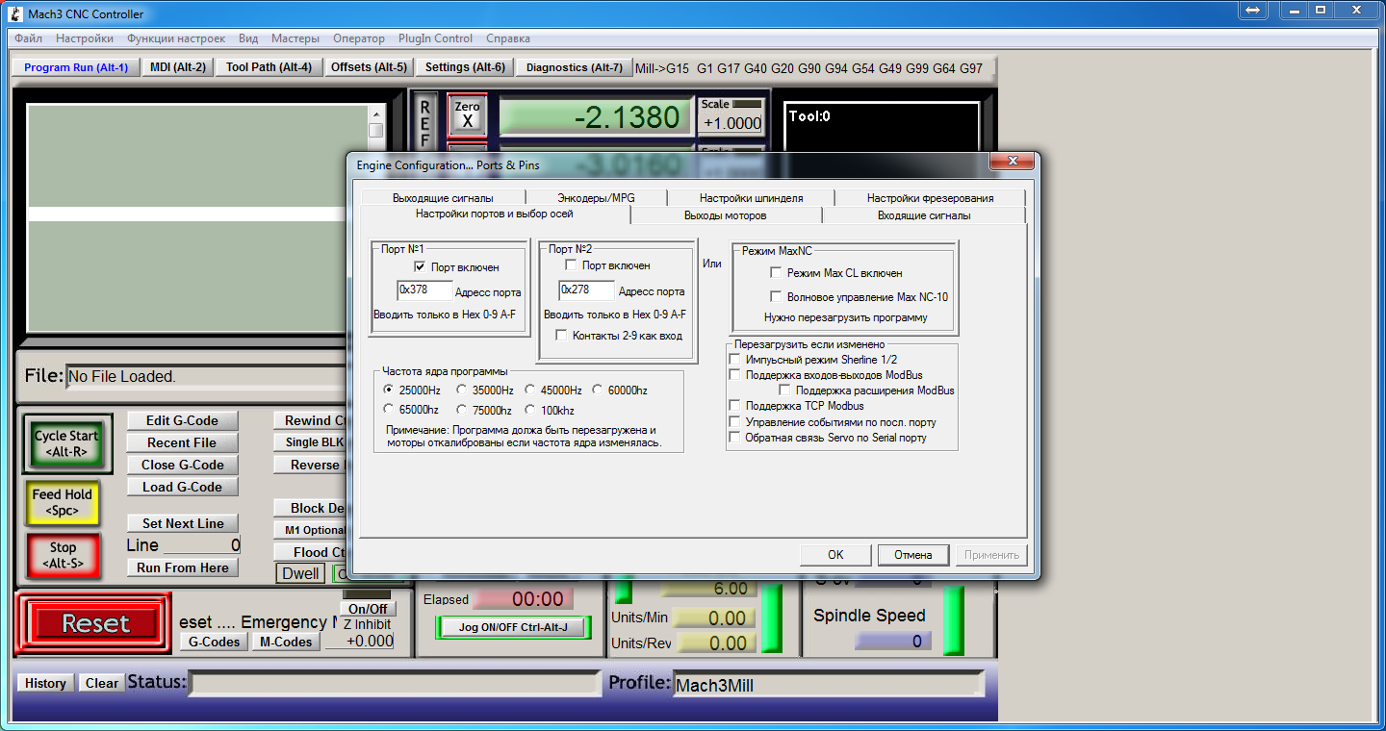Toggle Jog ON/OFF Ctrl-Alt-J
The image size is (1386, 731).
pos(513,627)
